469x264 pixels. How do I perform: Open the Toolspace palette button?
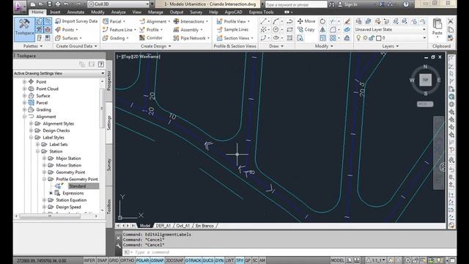pos(24,29)
